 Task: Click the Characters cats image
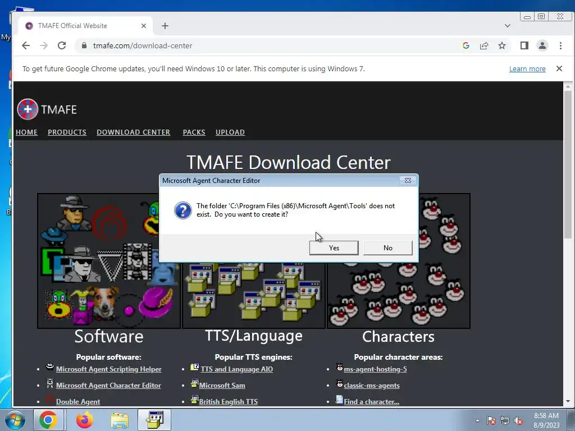coord(399,295)
